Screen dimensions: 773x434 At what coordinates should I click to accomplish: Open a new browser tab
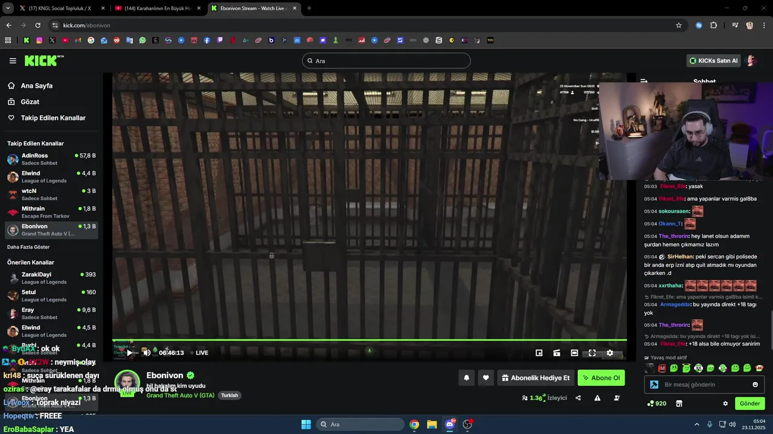pos(309,8)
